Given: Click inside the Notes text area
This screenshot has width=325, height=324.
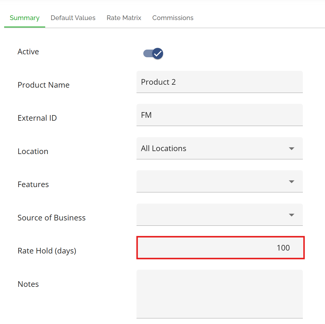Looking at the screenshot, I should 219,294.
